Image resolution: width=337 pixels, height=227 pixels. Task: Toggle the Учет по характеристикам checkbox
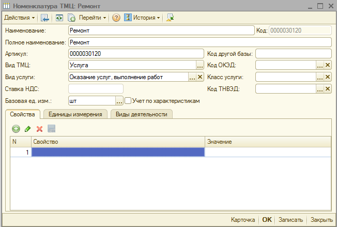tap(128, 101)
